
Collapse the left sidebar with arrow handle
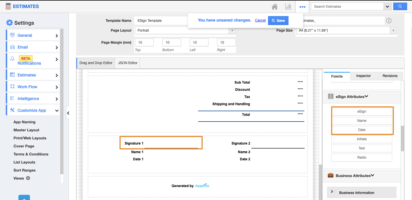click(x=68, y=113)
